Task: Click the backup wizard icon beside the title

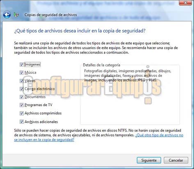Action: (x=16, y=15)
